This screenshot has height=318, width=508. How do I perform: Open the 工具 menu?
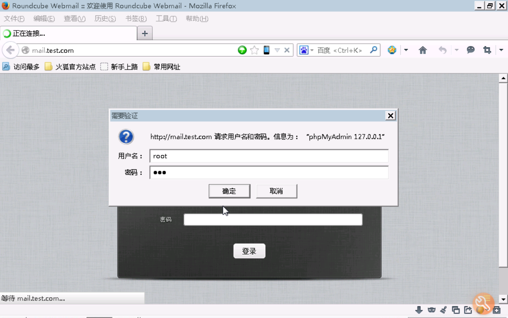pyautogui.click(x=166, y=19)
